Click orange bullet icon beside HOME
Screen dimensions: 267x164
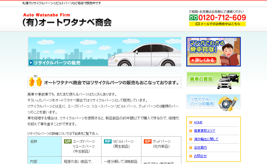coord(191,122)
